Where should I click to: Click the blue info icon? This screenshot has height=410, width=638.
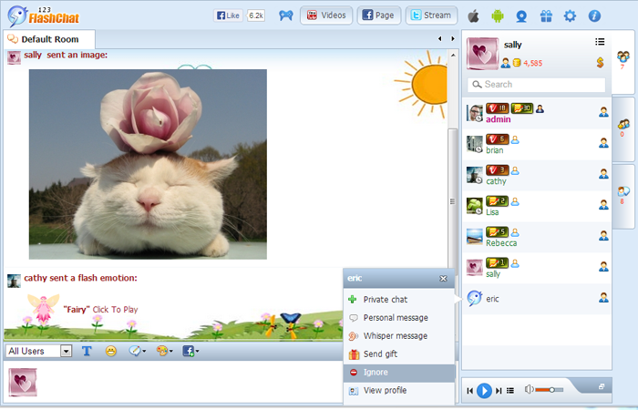tap(594, 15)
